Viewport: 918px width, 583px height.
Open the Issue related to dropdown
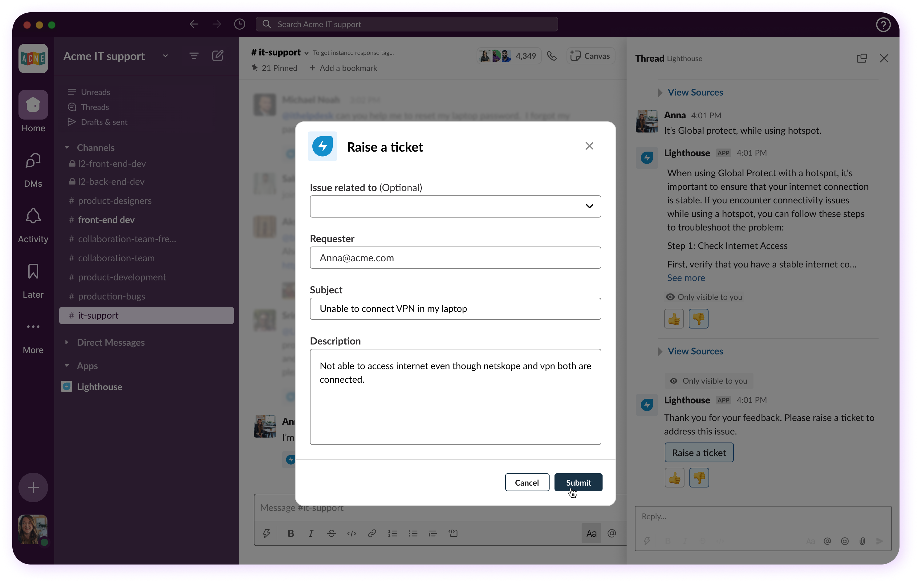455,206
